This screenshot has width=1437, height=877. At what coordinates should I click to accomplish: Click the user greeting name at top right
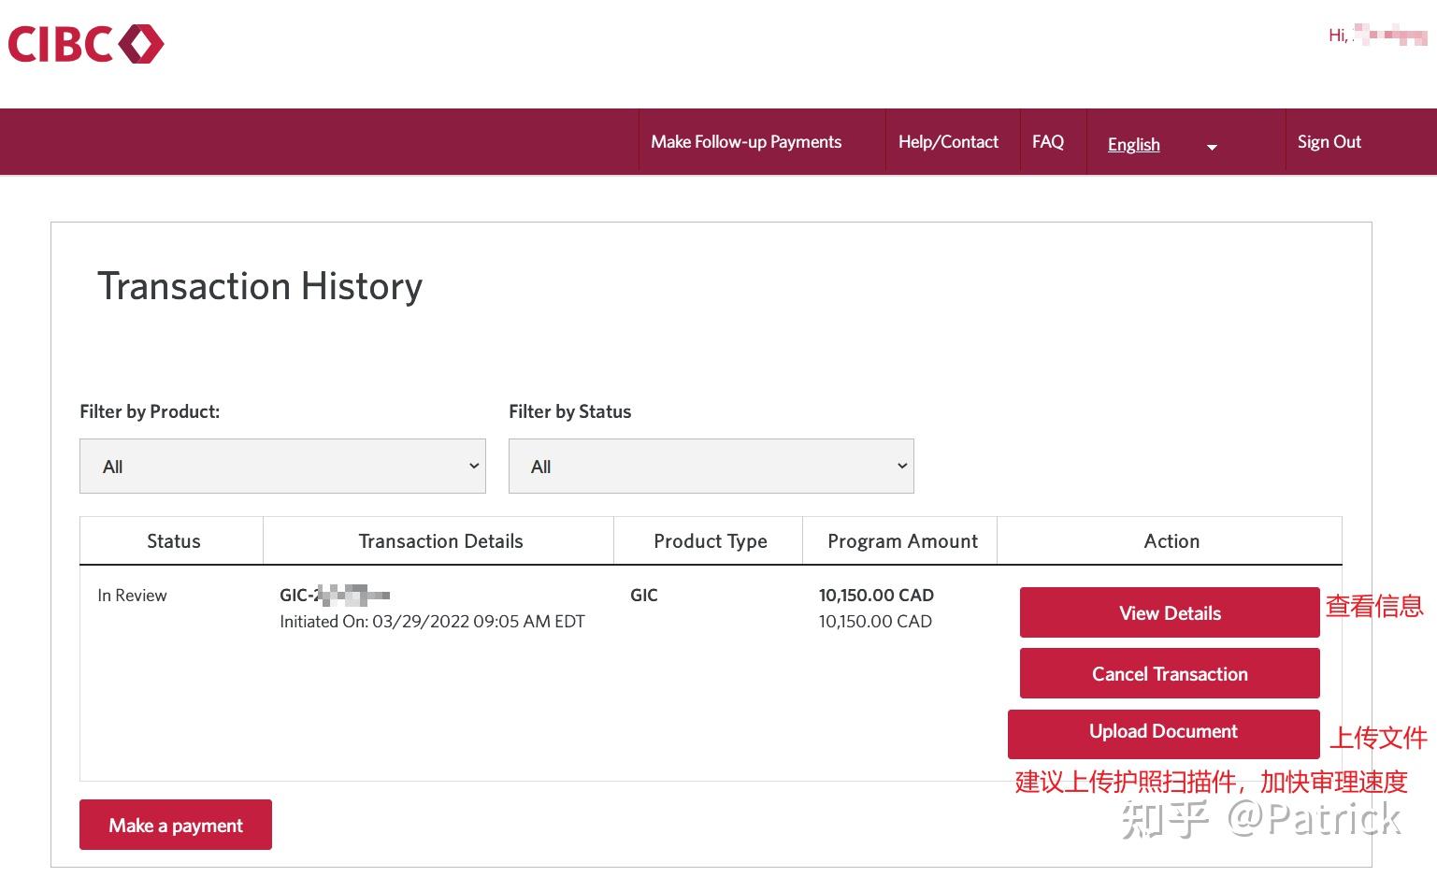[x=1378, y=36]
